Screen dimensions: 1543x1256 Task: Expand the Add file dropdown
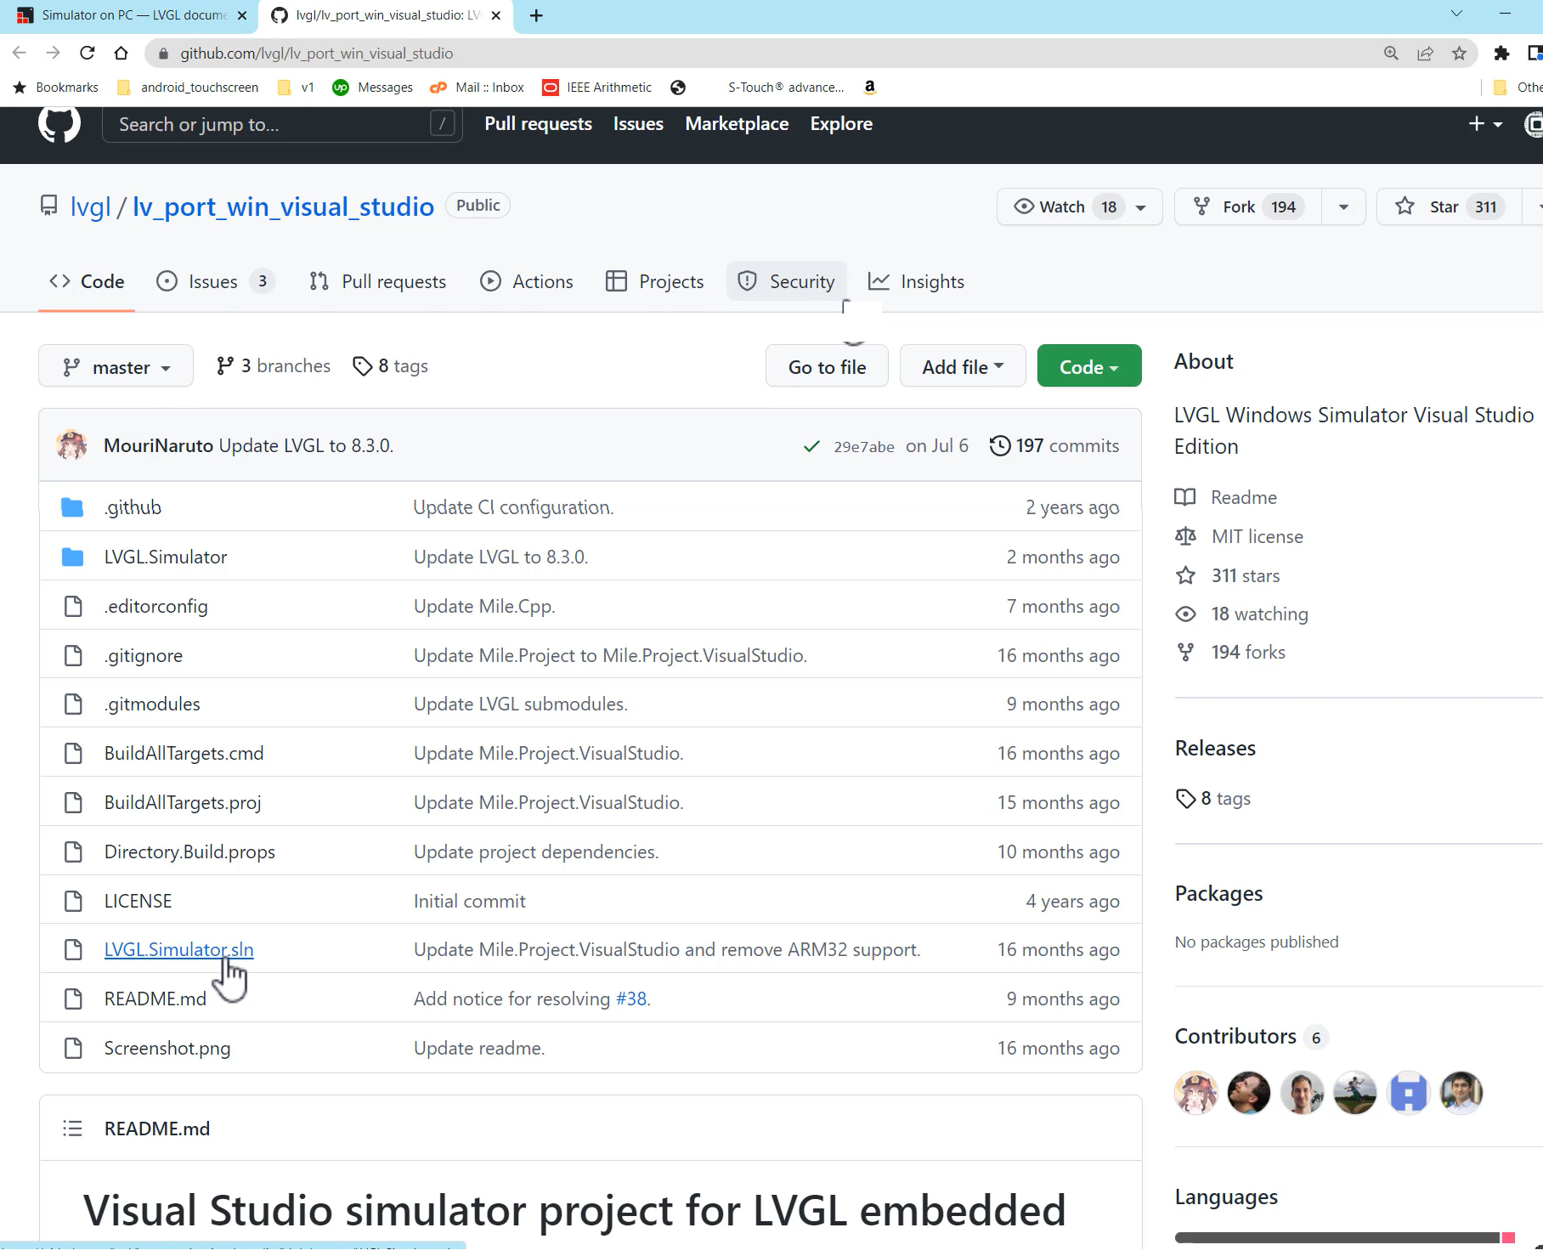[x=963, y=367]
